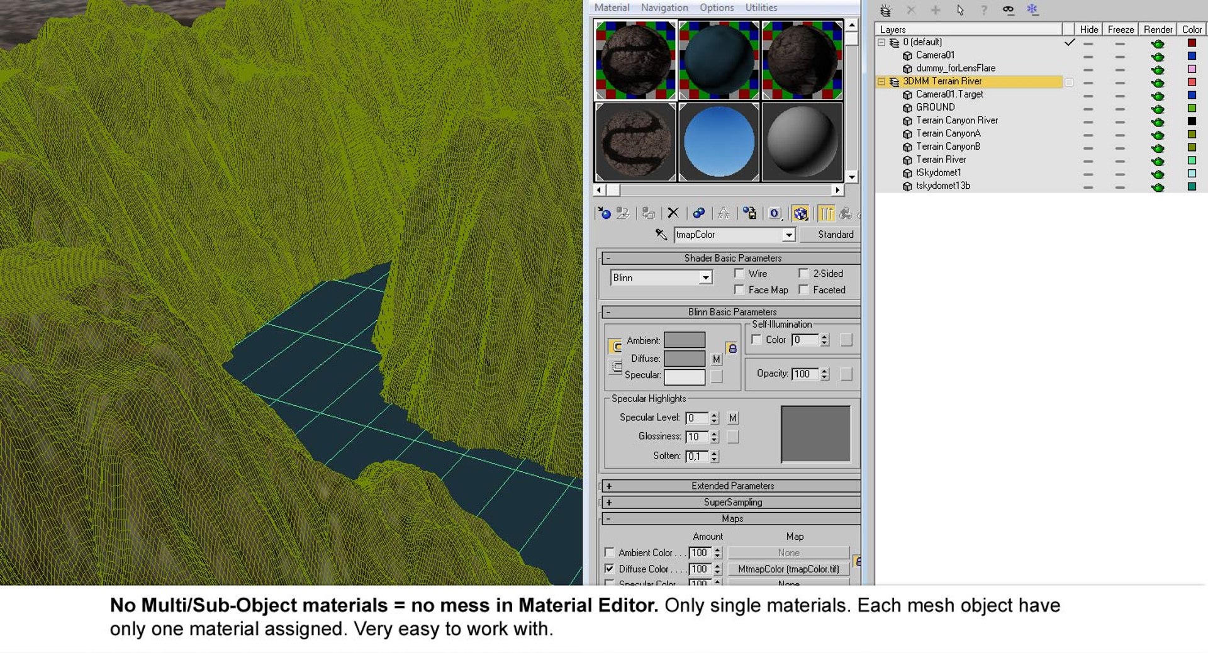
Task: Open the Utilities menu
Action: tap(761, 8)
